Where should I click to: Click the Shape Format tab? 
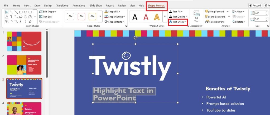point(156,6)
